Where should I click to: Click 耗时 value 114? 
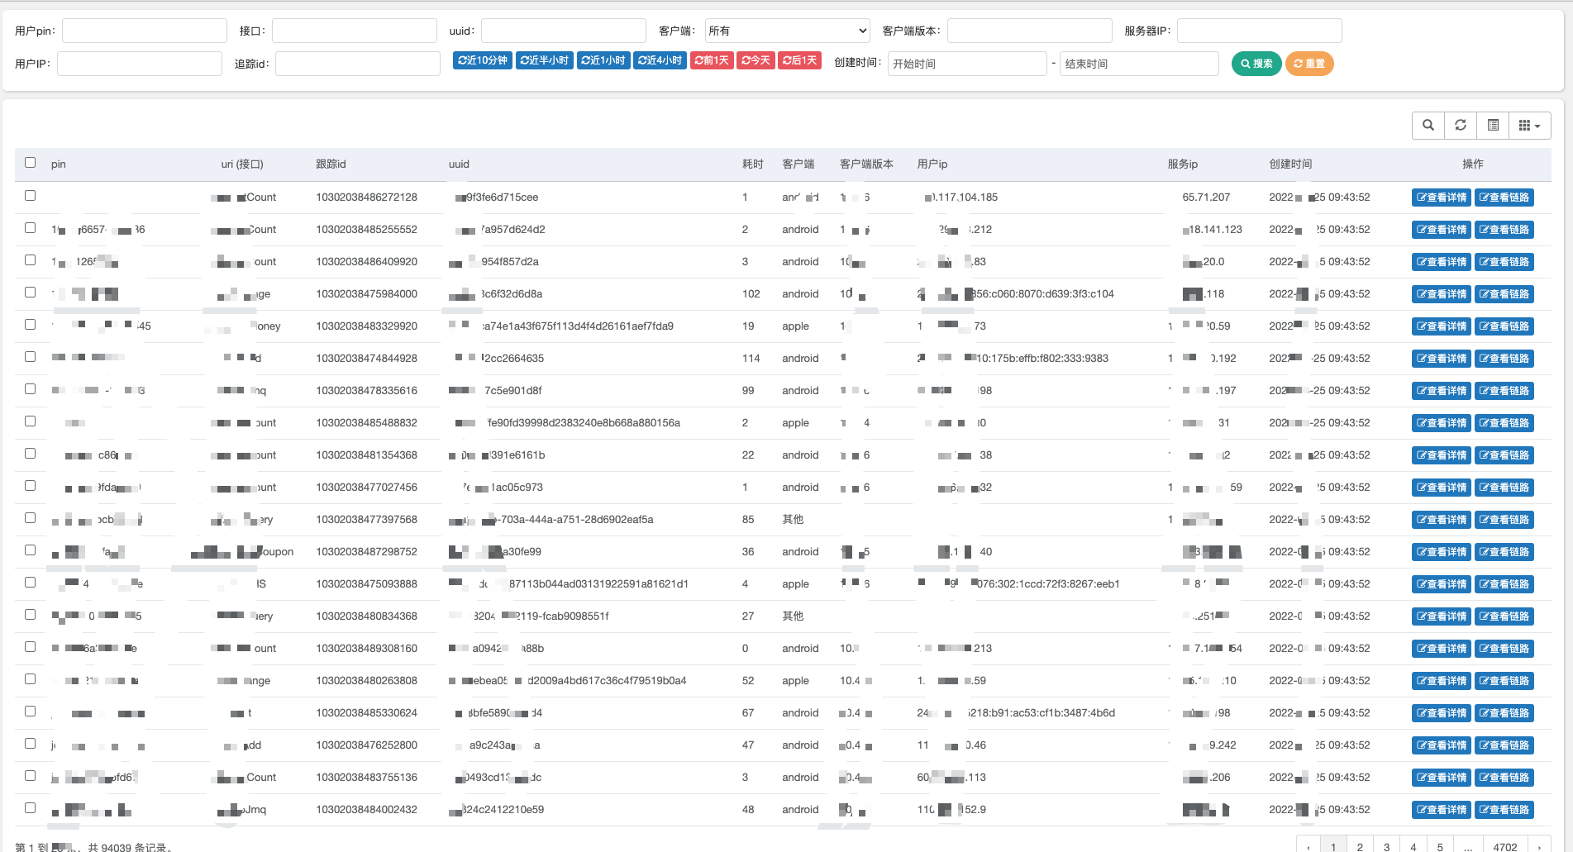click(x=751, y=359)
